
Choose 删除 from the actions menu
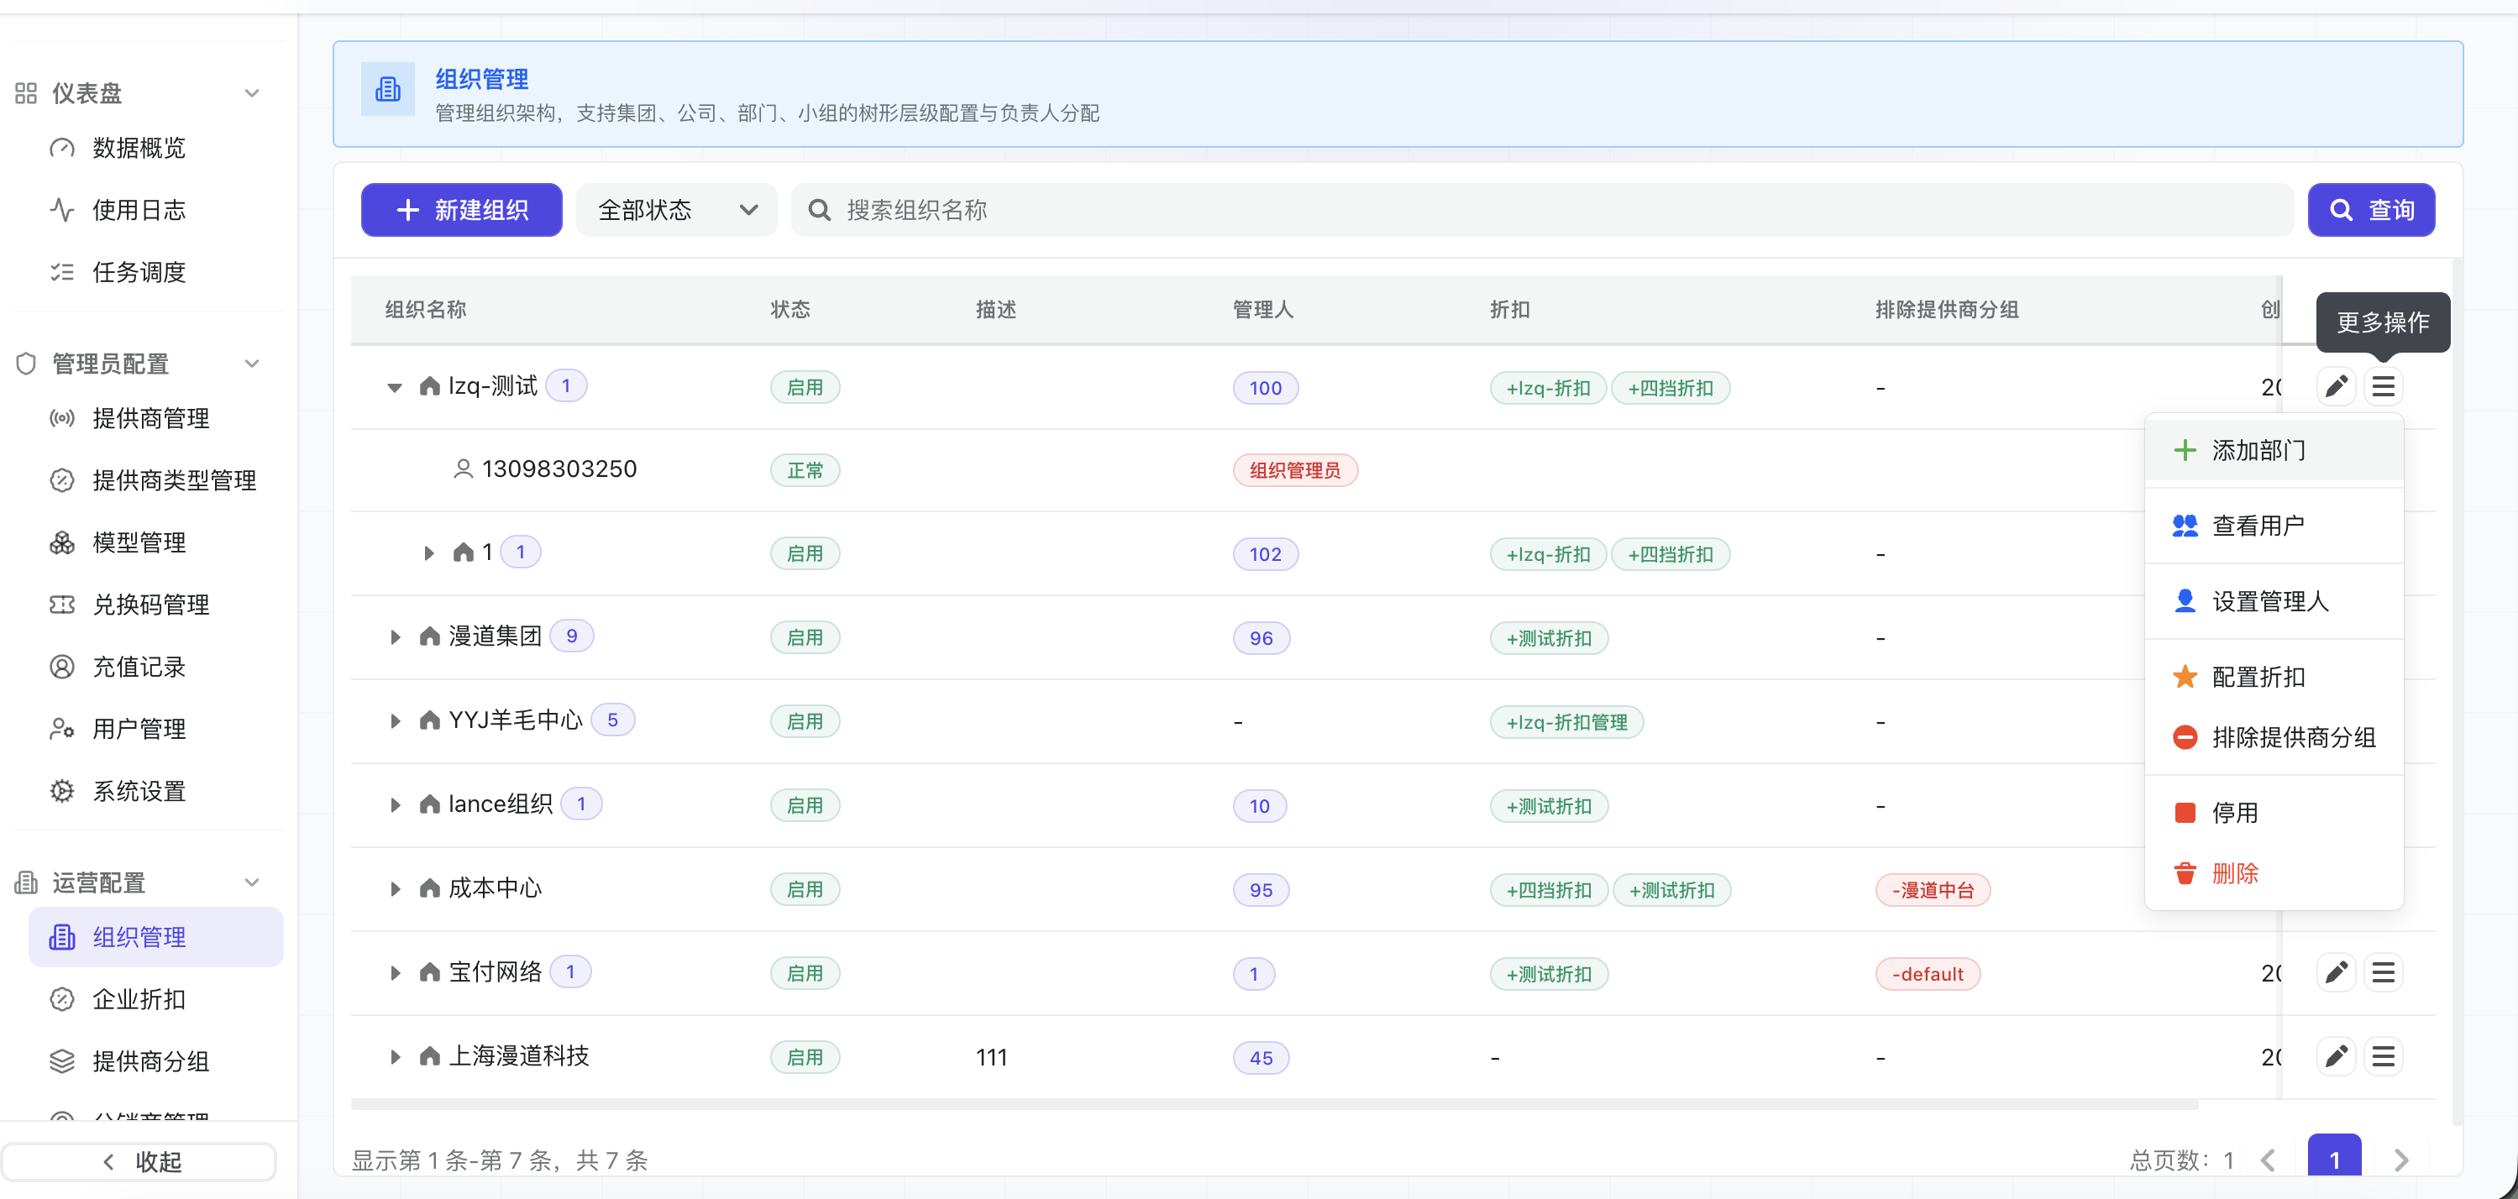click(x=2274, y=872)
